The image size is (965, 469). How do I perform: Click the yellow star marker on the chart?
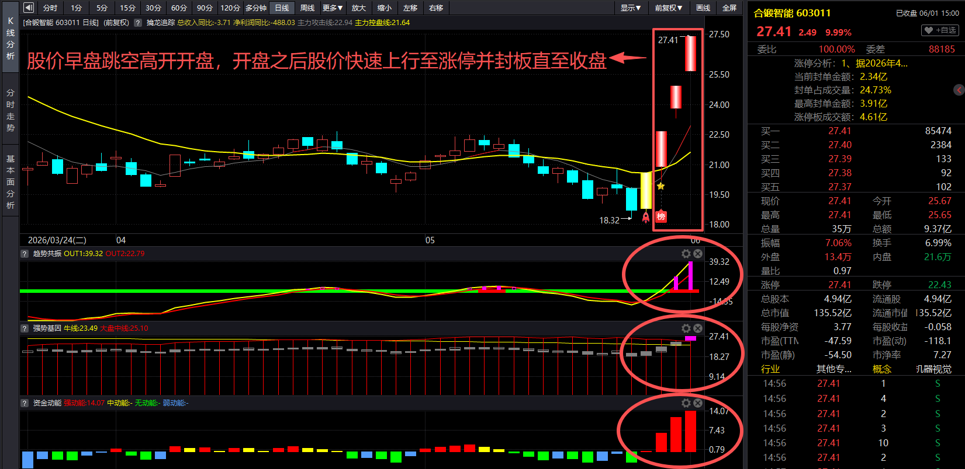660,186
